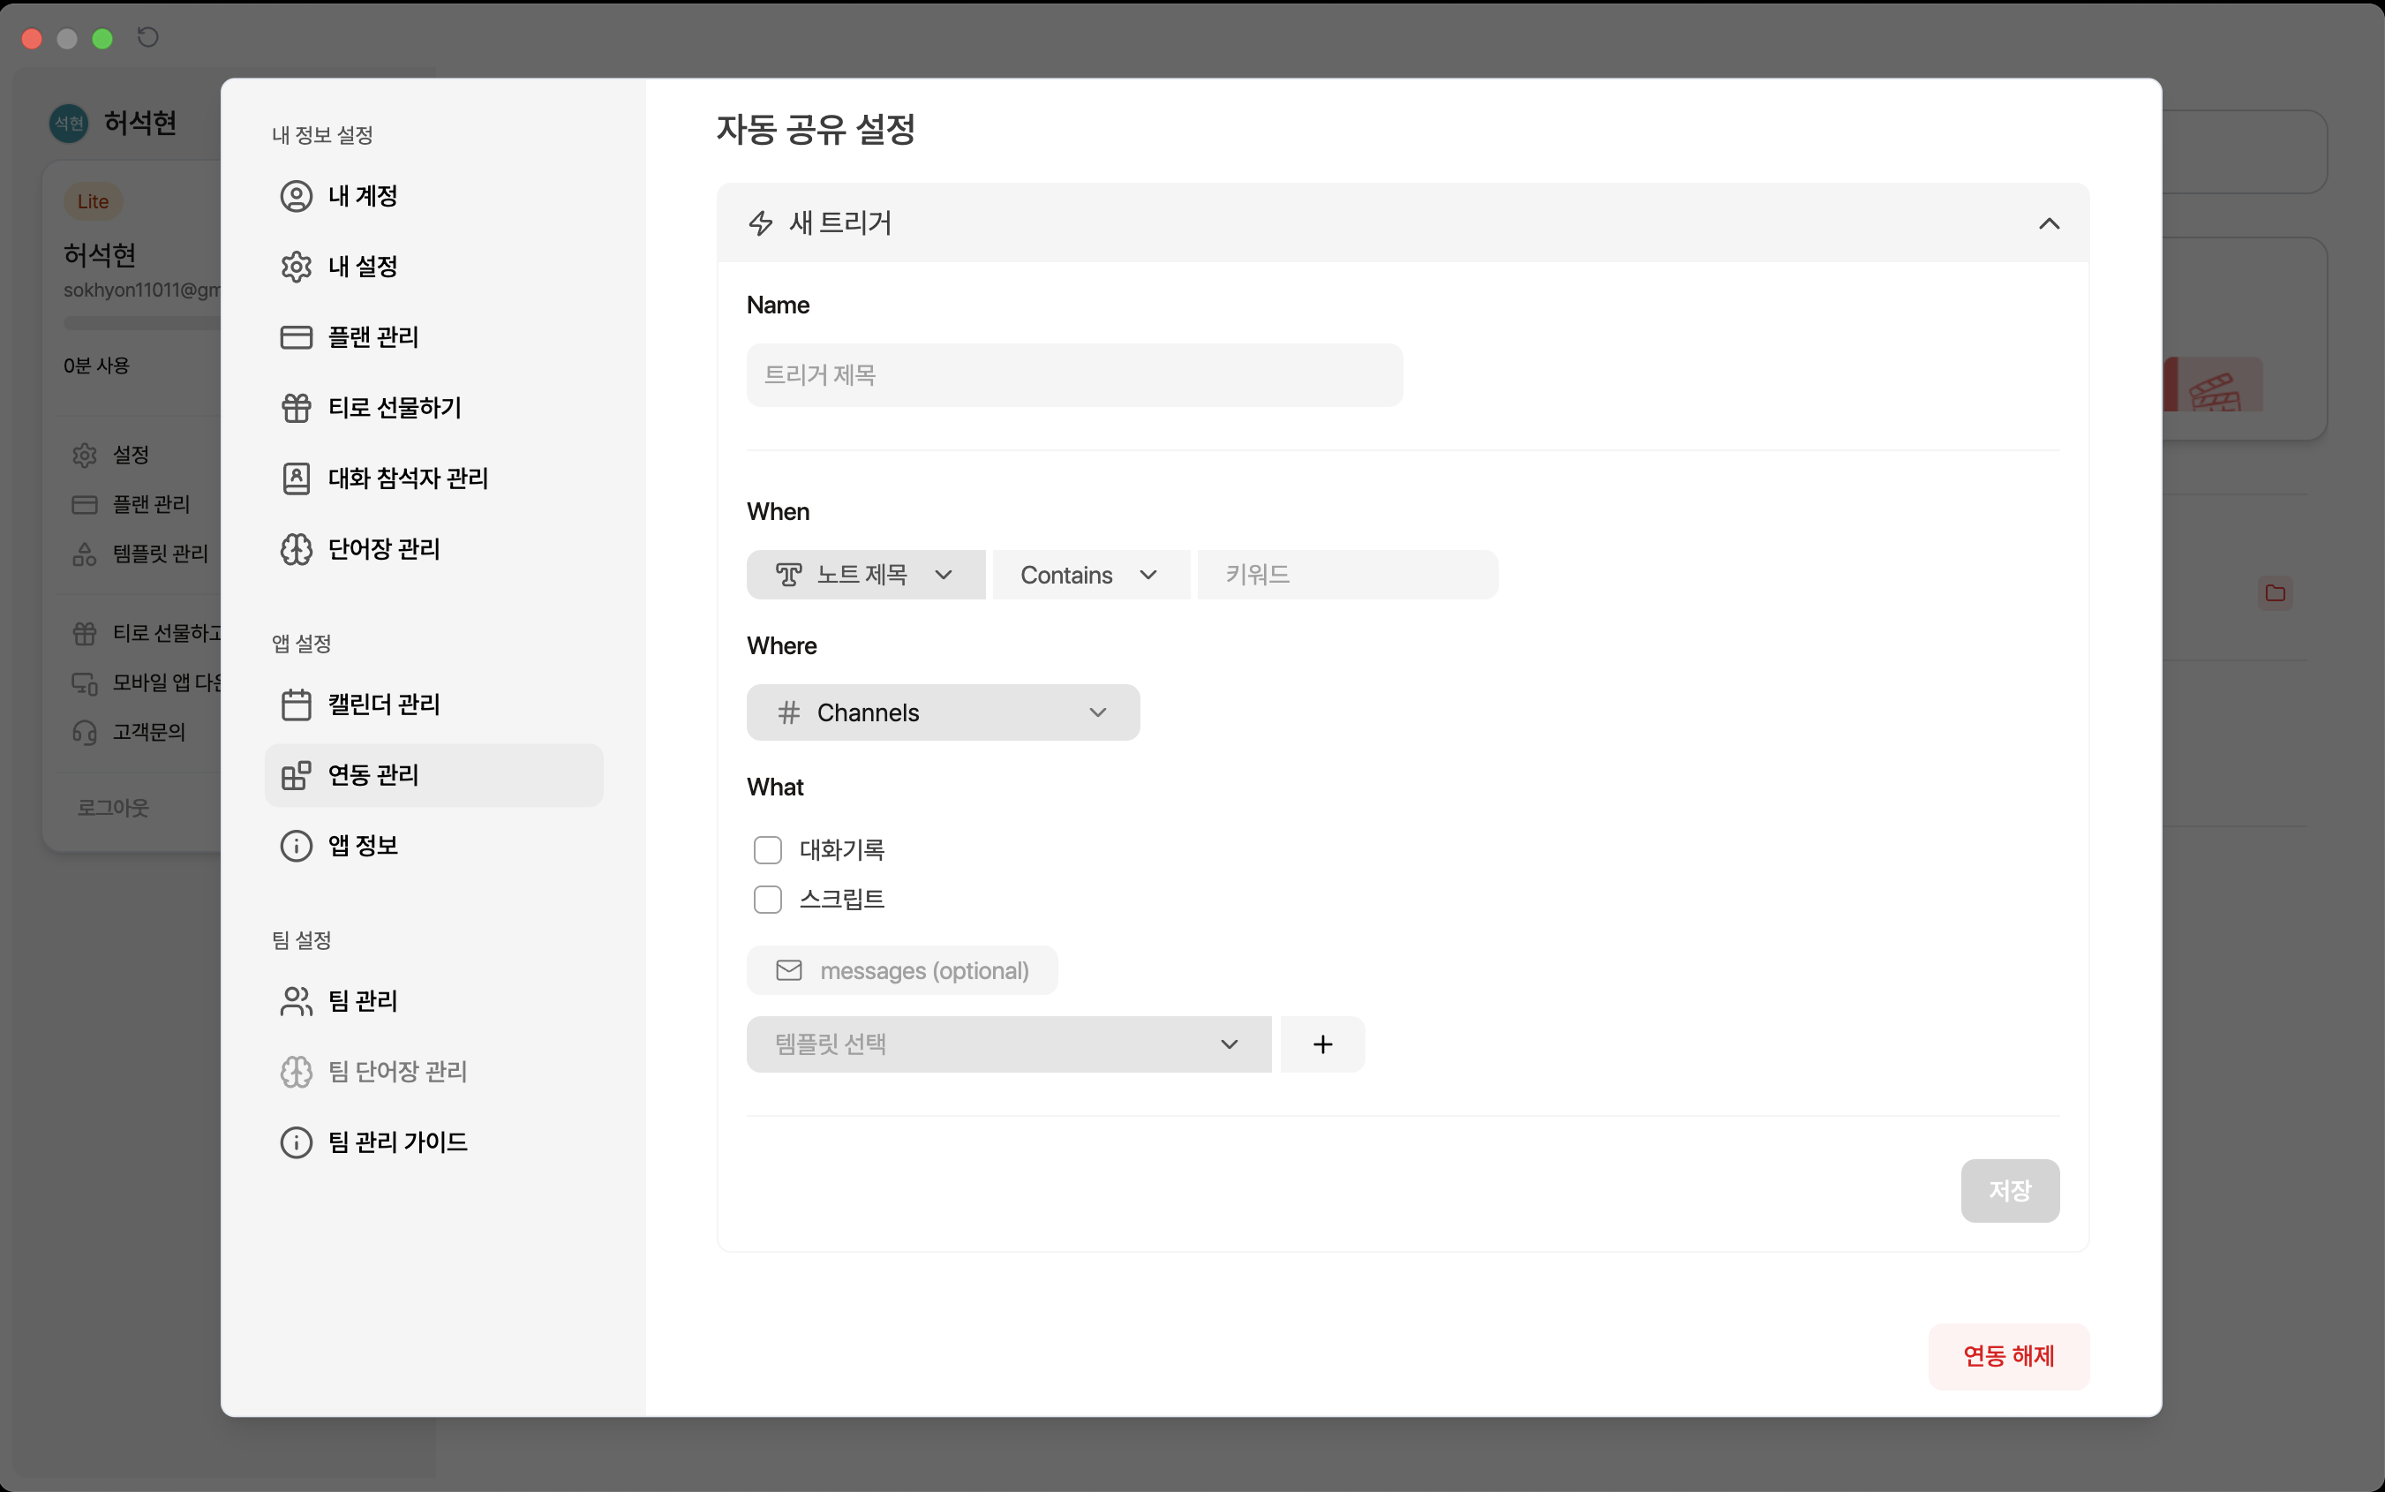This screenshot has height=1492, width=2385.
Task: Open the 노트 제목 condition dropdown
Action: pyautogui.click(x=865, y=575)
